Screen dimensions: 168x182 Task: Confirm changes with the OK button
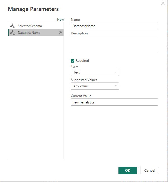click(x=128, y=170)
